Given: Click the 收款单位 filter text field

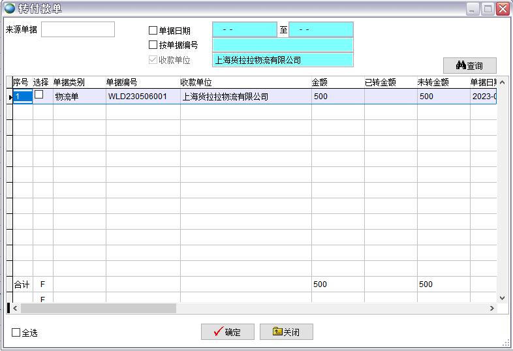Looking at the screenshot, I should point(283,60).
